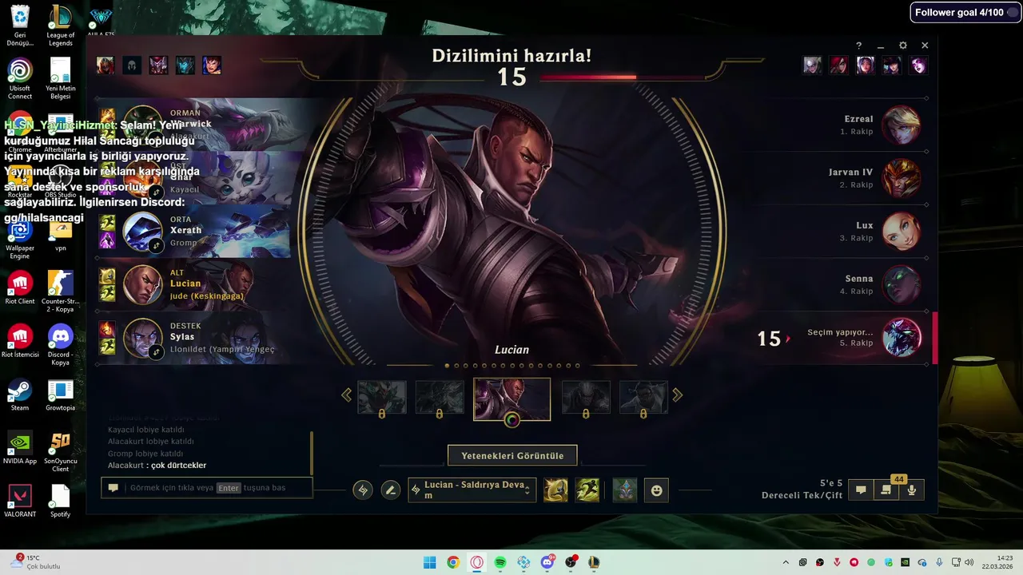The width and height of the screenshot is (1023, 575).
Task: Click into the champion select chat input
Action: [x=207, y=488]
